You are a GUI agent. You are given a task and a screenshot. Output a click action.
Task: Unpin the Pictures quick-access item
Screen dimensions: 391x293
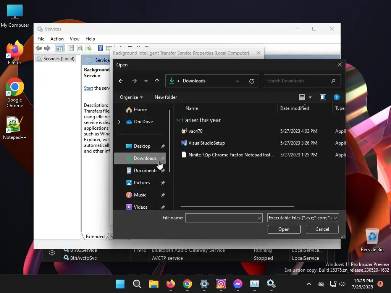pyautogui.click(x=163, y=183)
